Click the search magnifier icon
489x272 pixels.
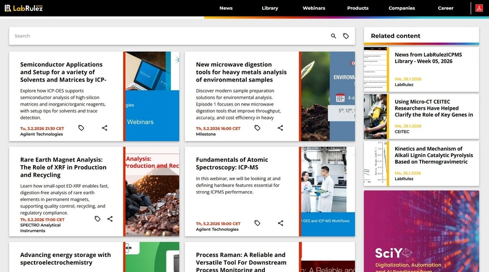333,36
